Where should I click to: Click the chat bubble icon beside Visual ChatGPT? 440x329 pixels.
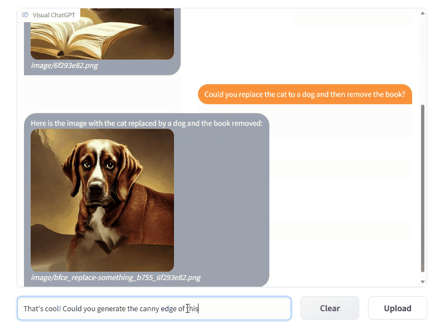[x=25, y=15]
